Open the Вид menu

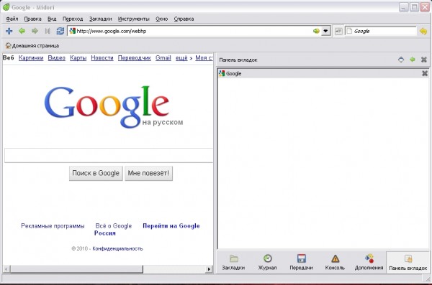[x=52, y=19]
